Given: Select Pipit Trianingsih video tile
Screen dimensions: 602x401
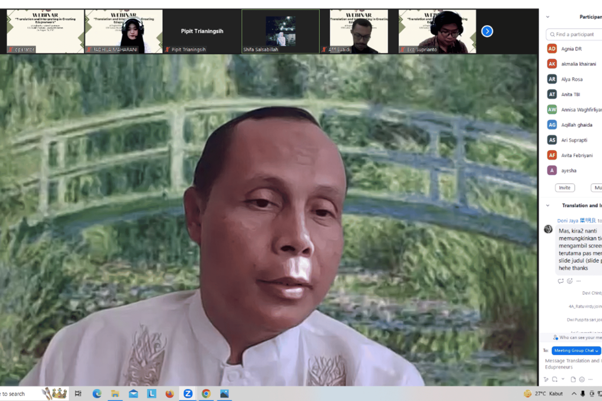Looking at the screenshot, I should [x=202, y=31].
